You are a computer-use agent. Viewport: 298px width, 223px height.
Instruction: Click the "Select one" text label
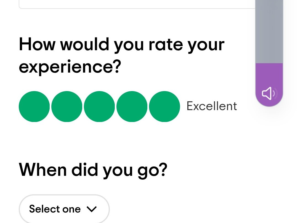[55, 209]
